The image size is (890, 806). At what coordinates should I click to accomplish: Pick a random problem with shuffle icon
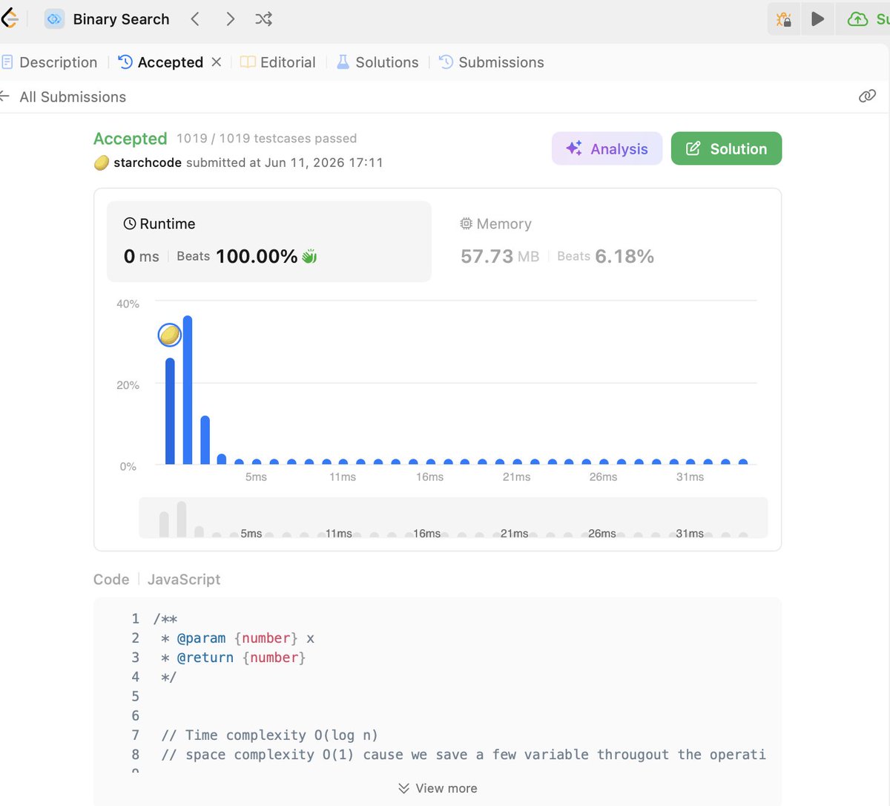pos(263,19)
